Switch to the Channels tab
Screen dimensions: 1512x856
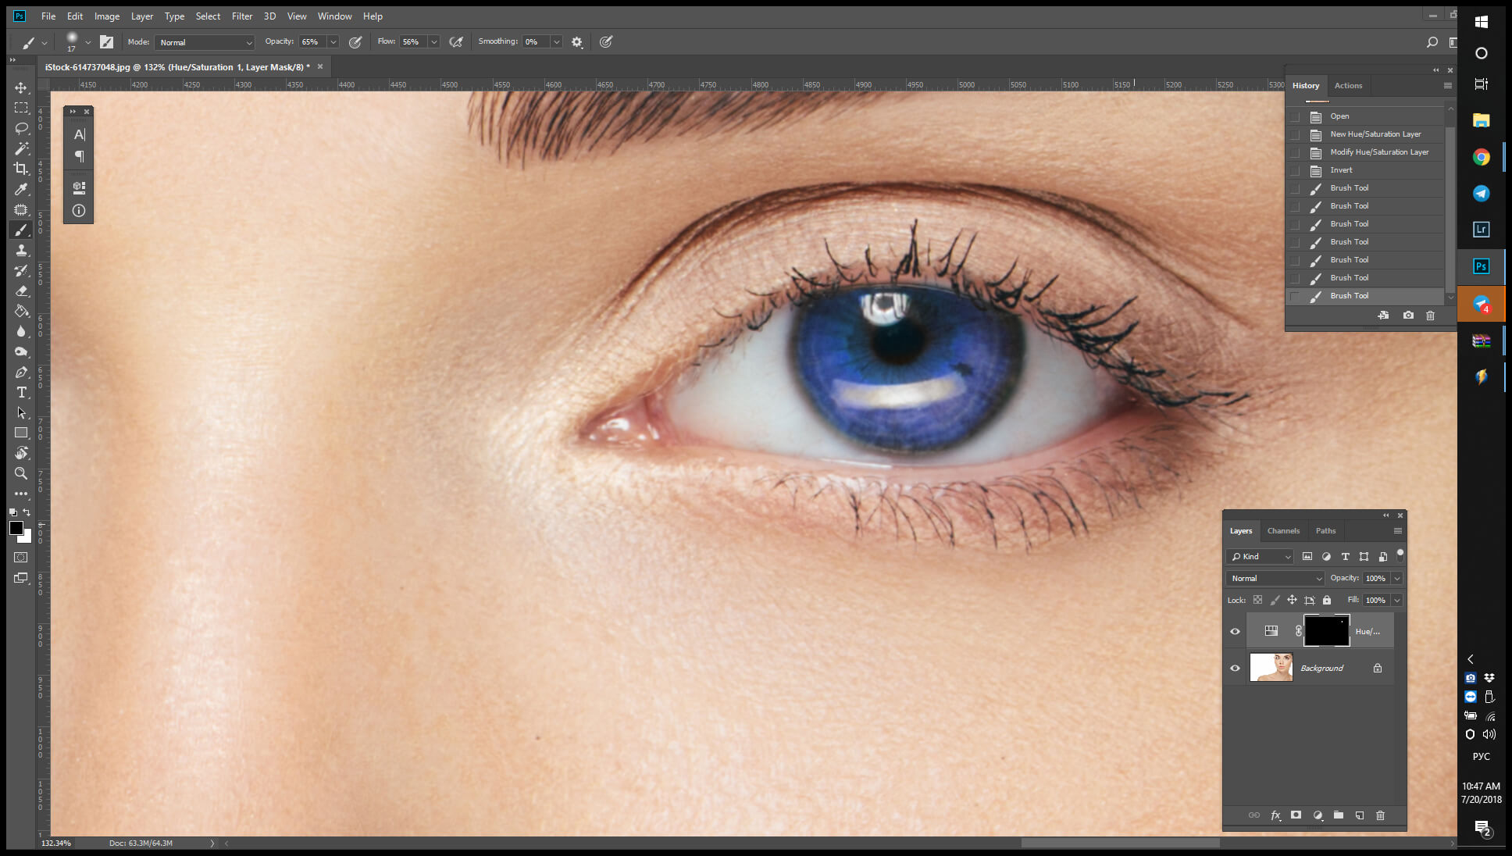(1283, 530)
